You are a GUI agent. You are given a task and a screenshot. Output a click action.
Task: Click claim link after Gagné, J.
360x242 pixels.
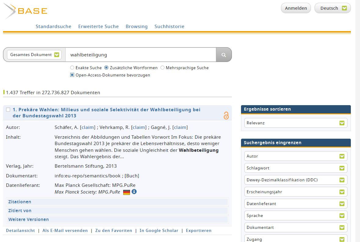coord(180,127)
